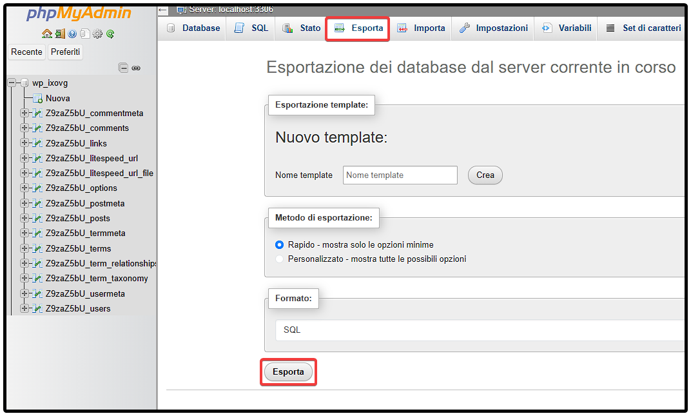Open the Database tab

(x=193, y=28)
